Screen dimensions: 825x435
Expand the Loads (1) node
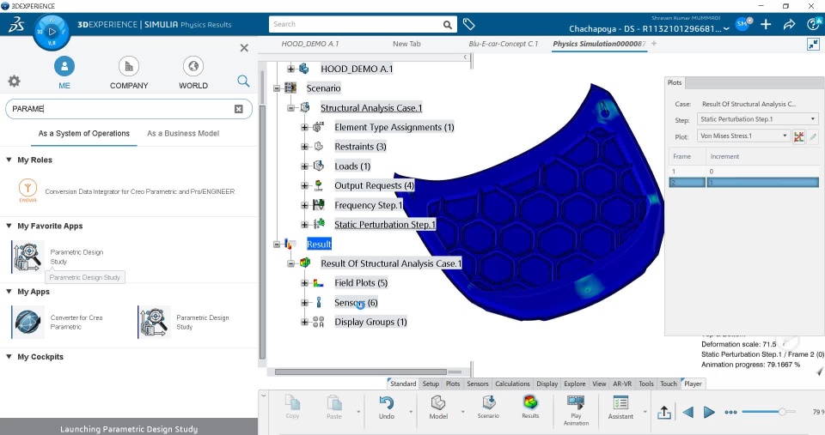304,166
